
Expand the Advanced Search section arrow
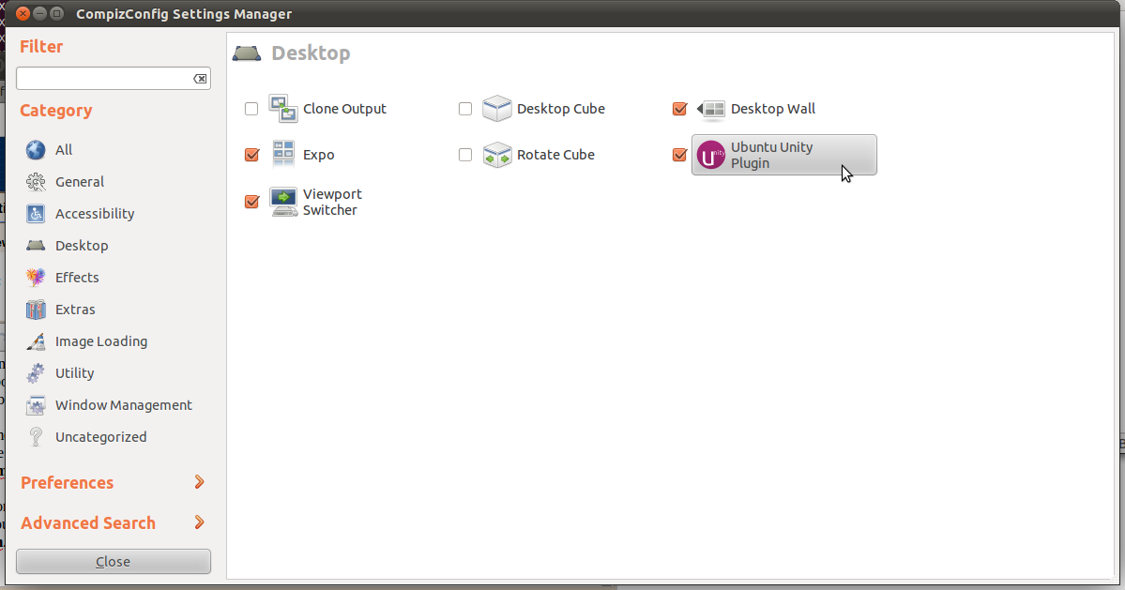200,522
